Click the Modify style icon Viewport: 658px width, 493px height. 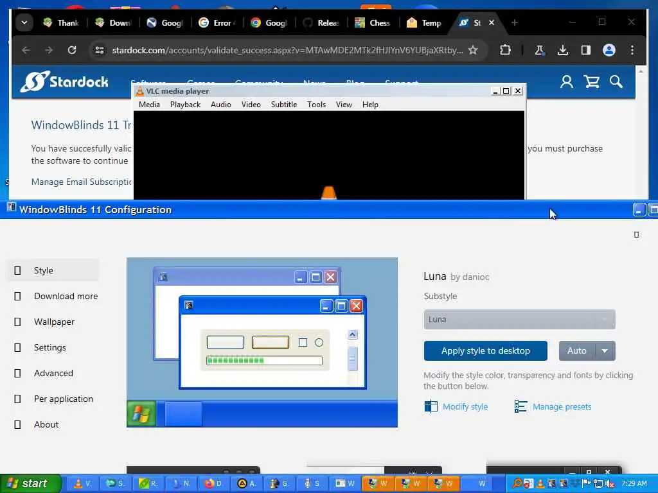(431, 406)
